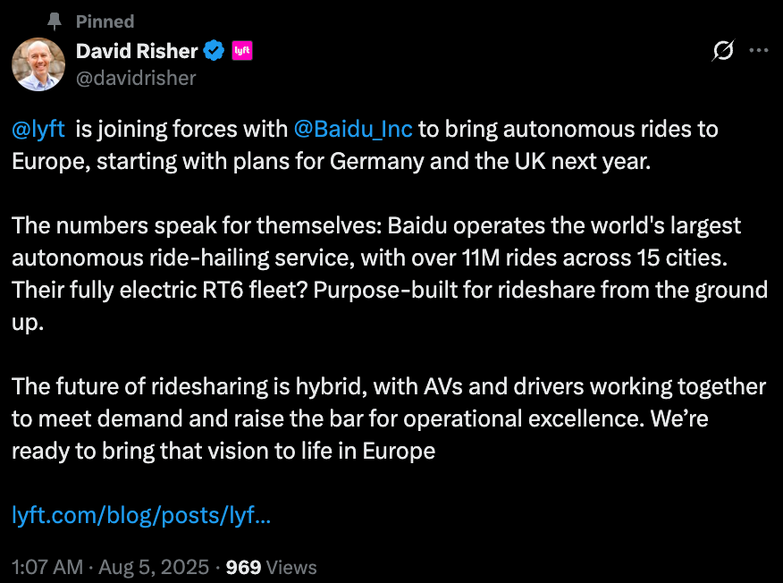Screen dimensions: 783x583
Task: Open the lyft.com/blog post link
Action: [x=141, y=515]
